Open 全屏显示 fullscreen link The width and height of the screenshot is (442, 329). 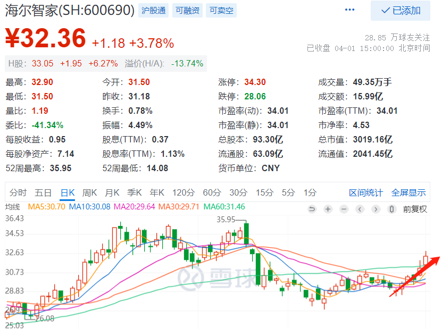(408, 193)
